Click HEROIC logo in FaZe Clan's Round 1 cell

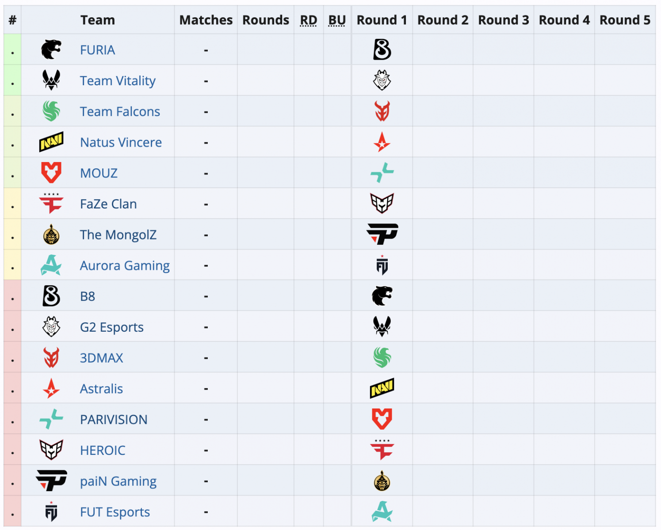pyautogui.click(x=382, y=204)
